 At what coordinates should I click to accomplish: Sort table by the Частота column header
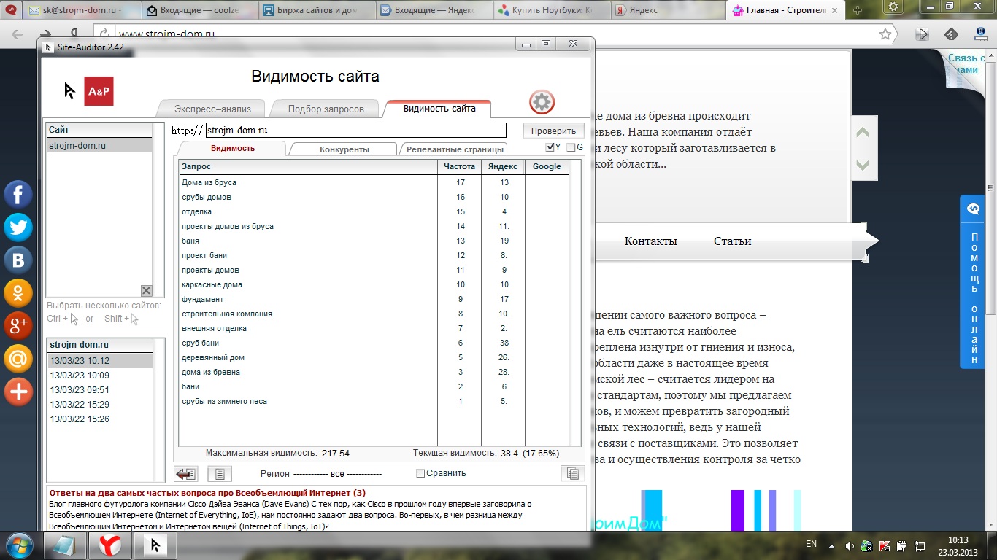click(459, 167)
